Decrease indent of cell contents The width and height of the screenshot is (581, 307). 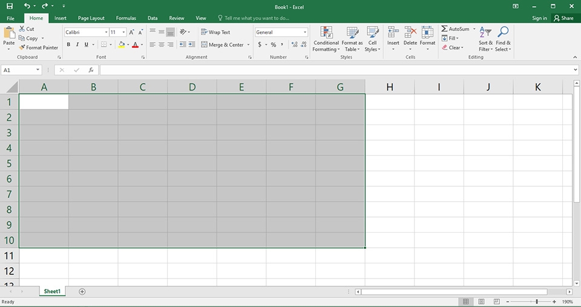point(183,44)
